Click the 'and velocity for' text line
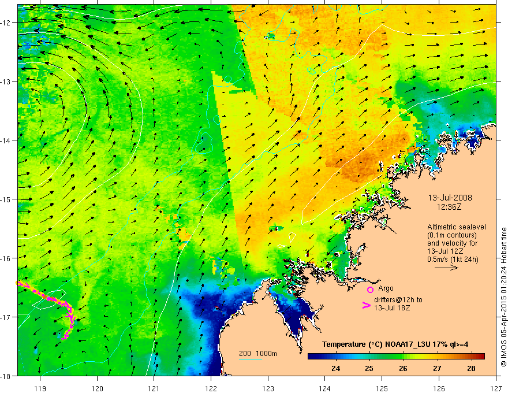Viewport: 508px width, 393px height. coord(452,243)
